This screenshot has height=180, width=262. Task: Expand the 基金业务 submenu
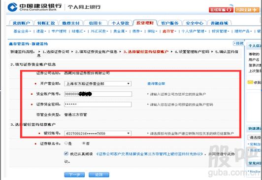coord(22,31)
